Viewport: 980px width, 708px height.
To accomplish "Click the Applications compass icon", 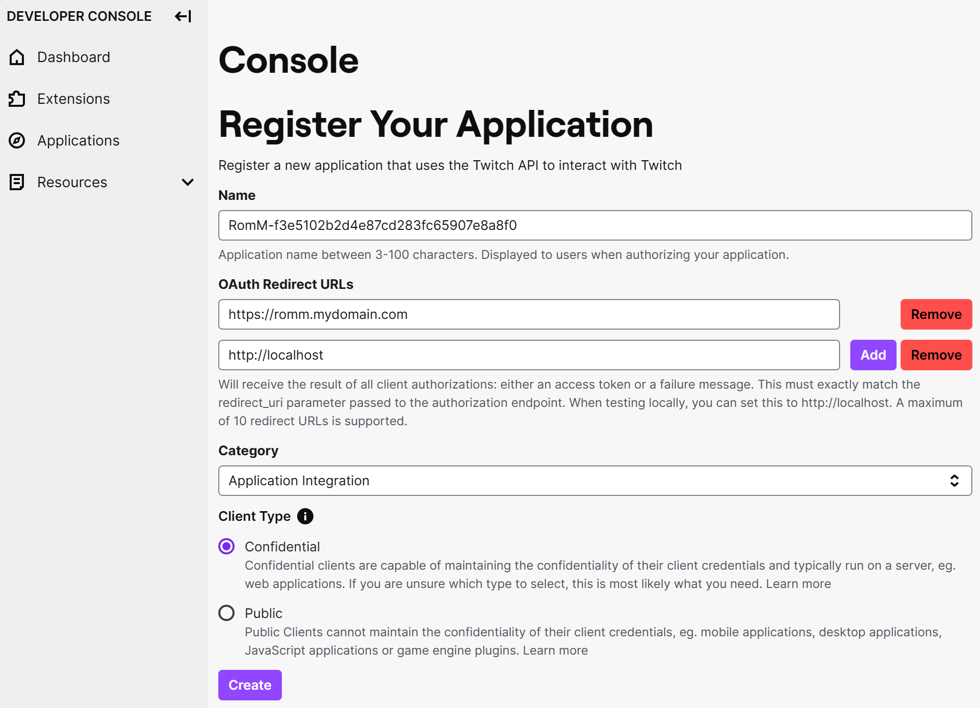I will point(17,140).
